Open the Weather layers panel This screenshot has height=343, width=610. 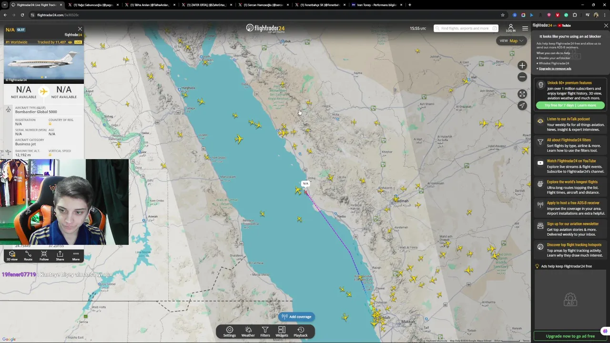coord(248,332)
